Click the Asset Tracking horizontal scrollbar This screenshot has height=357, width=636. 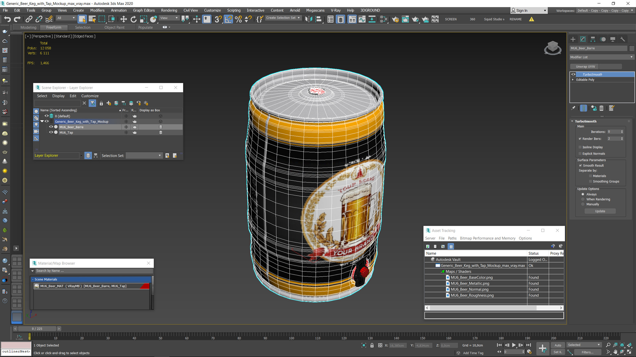pos(483,308)
